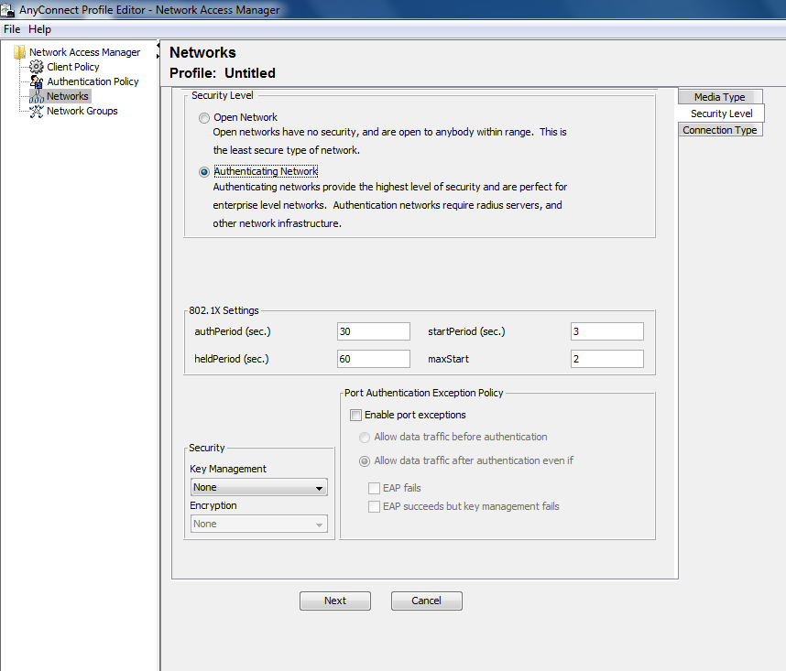The height and width of the screenshot is (671, 786).
Task: Open Network Groups in the tree
Action: (82, 111)
